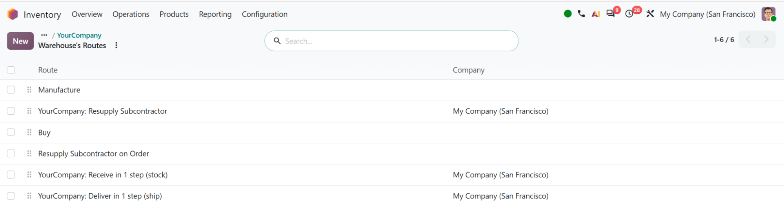Click drag handle of Deliver in 1 step row
Viewport: 784px width, 219px height.
point(29,196)
